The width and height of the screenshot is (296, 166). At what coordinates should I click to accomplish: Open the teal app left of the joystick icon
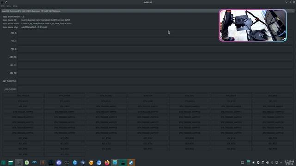(x=115, y=163)
